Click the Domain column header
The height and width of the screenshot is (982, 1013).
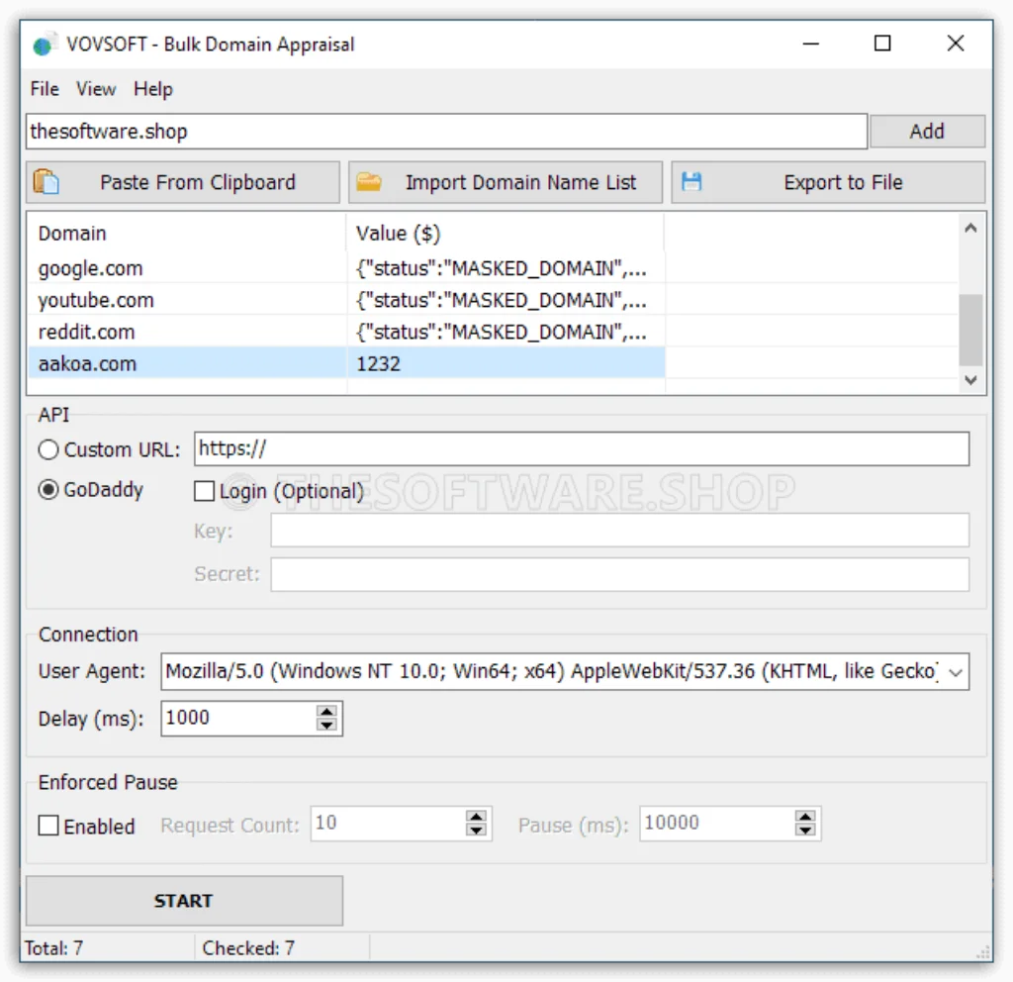[x=187, y=233]
